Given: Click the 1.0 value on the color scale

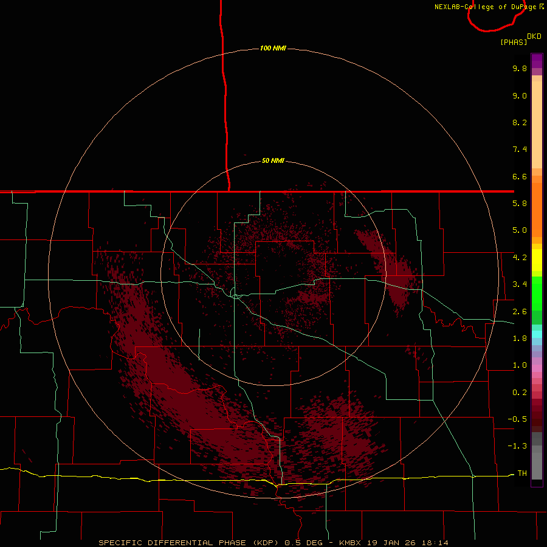Looking at the screenshot, I should 520,365.
